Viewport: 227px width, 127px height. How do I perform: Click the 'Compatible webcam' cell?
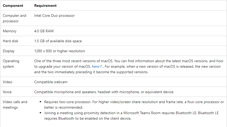coord(51,82)
